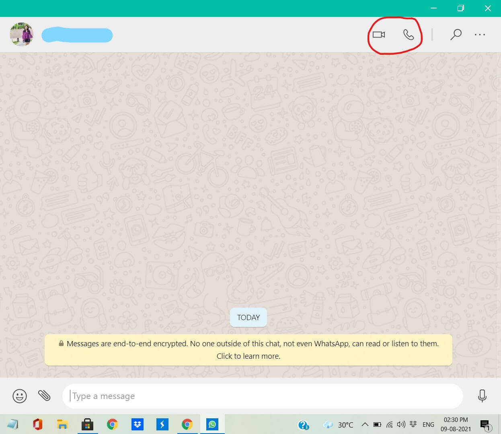
Task: Open Dropbox from the taskbar
Action: [138, 424]
